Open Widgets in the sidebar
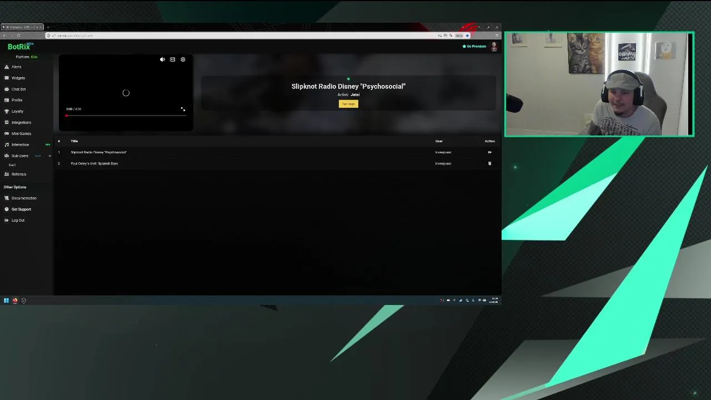 [x=18, y=78]
